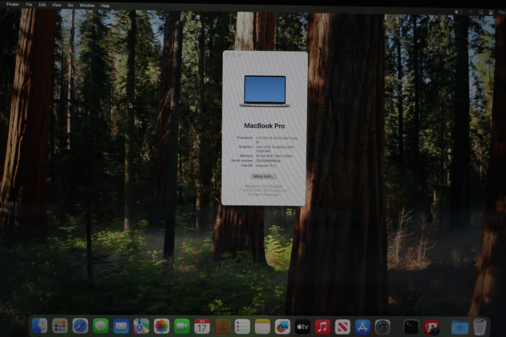Click the More Info... button
This screenshot has height=337, width=506.
click(x=263, y=176)
